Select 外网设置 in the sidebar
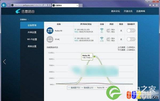 tap(32, 32)
